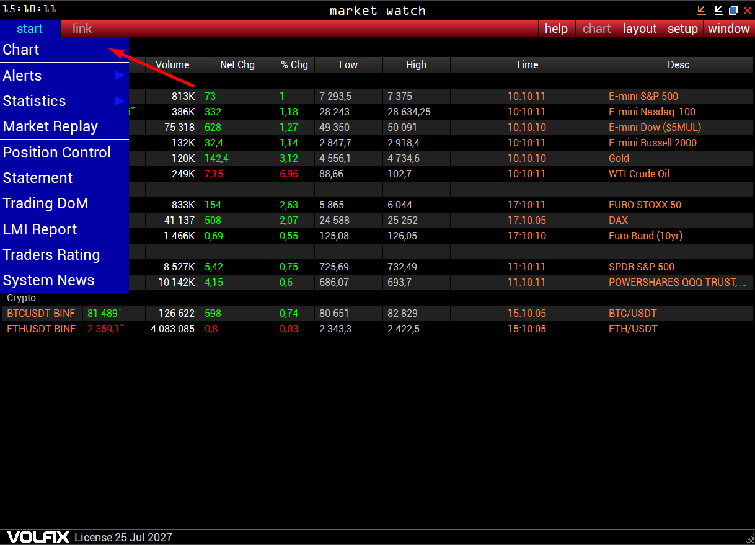Select the WTI Crude Oil description

pos(639,174)
